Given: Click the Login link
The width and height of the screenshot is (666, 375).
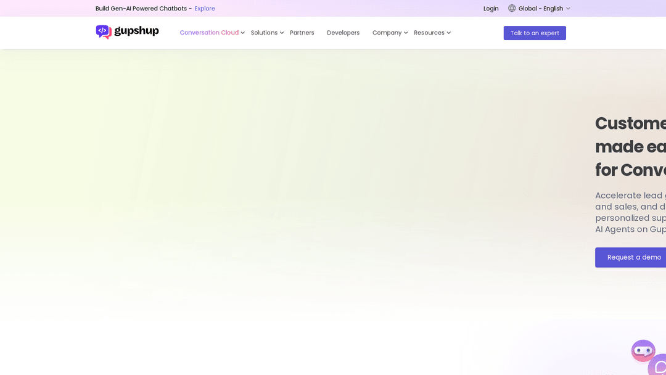Looking at the screenshot, I should tap(491, 9).
